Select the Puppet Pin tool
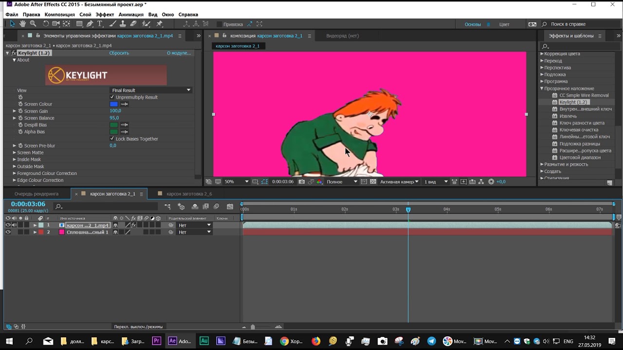Screen dimensions: 623x350 click(x=159, y=24)
